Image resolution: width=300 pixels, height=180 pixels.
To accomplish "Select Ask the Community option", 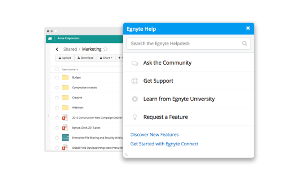I will [x=189, y=63].
